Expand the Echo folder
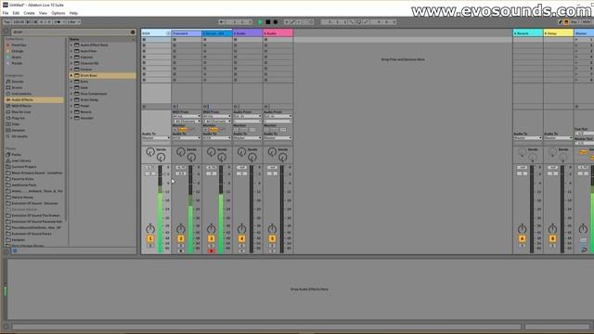Image resolution: width=594 pixels, height=334 pixels. pos(71,82)
